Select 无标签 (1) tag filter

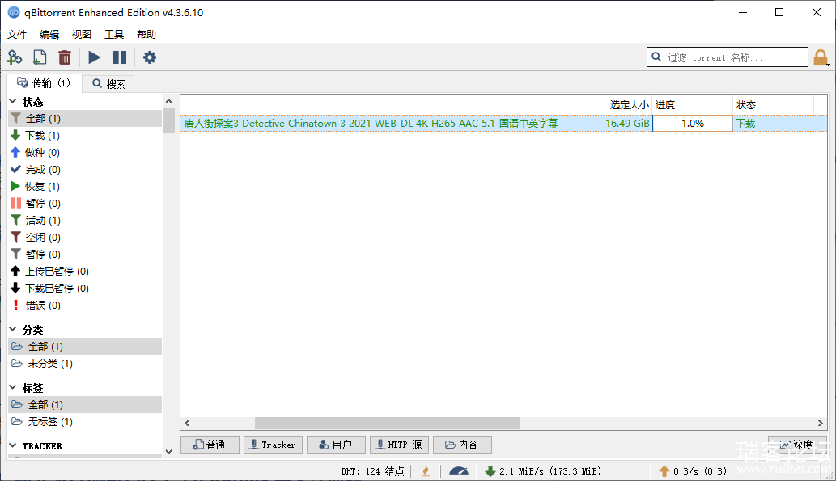click(85, 421)
